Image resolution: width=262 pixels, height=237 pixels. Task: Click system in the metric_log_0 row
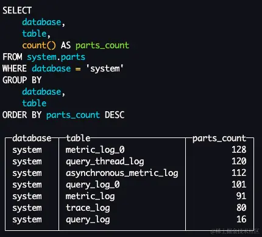pyautogui.click(x=27, y=150)
